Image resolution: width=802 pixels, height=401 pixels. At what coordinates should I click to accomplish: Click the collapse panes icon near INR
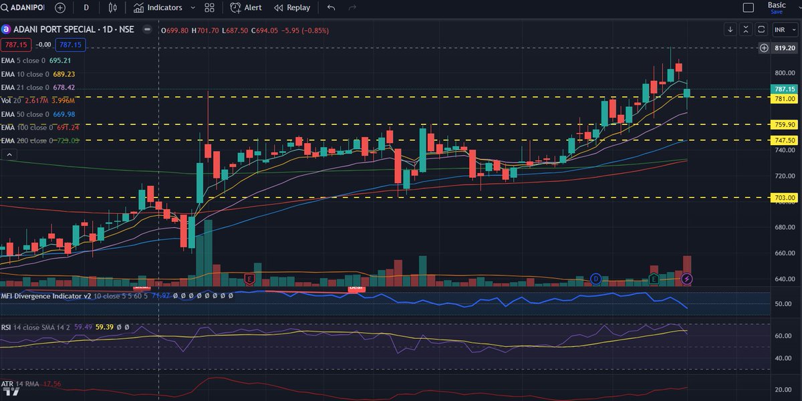point(746,29)
